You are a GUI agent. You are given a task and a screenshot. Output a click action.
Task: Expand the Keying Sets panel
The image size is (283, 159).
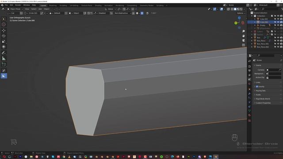coord(268,91)
